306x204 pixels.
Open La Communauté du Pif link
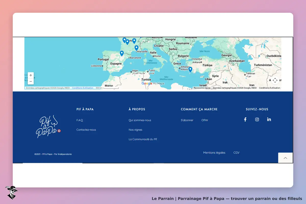tap(143, 139)
